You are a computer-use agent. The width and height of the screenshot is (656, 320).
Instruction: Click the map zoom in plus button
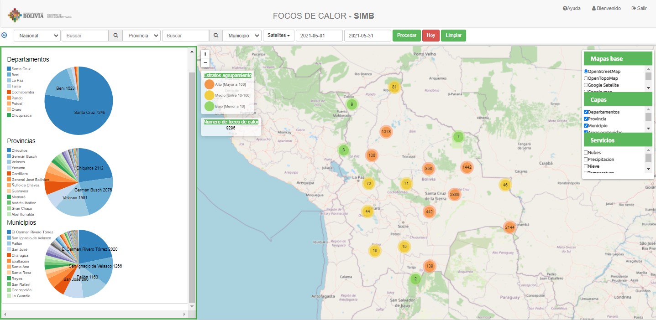coord(205,54)
